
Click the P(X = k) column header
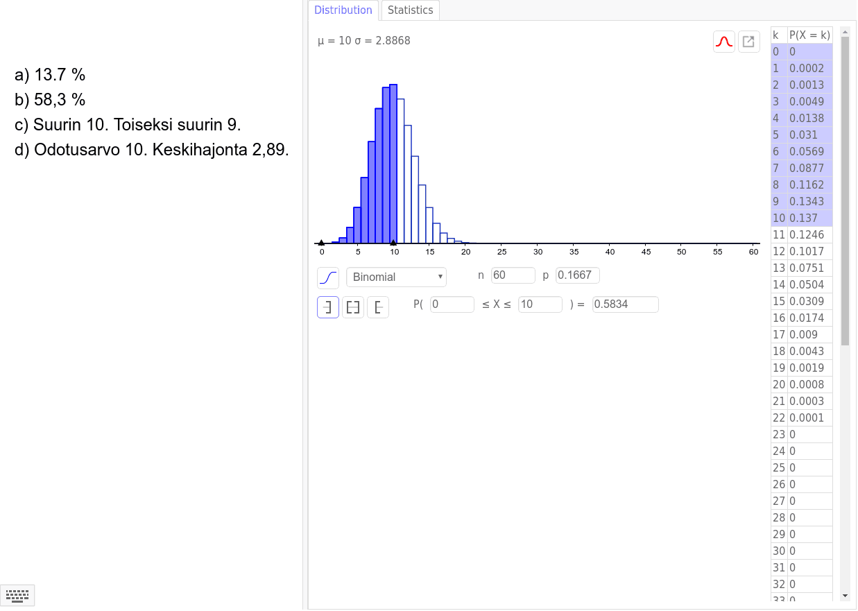pos(810,35)
